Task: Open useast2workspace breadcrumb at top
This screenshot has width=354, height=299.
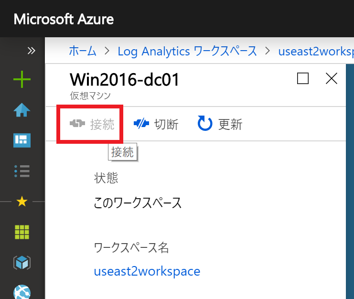Action: 316,51
